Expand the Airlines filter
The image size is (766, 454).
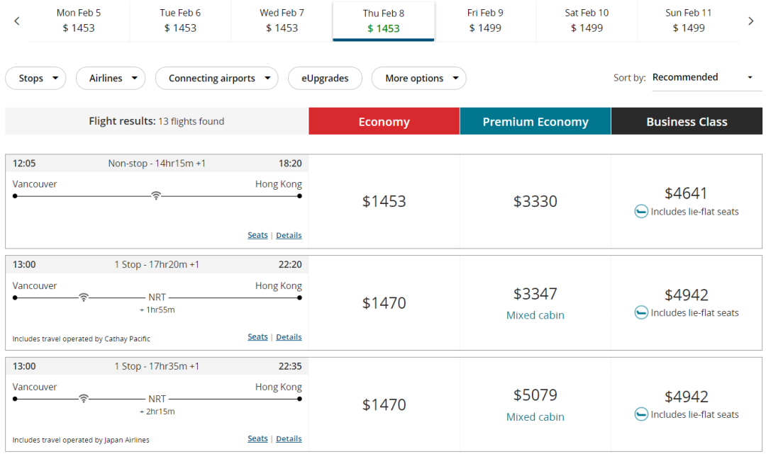[x=111, y=79]
